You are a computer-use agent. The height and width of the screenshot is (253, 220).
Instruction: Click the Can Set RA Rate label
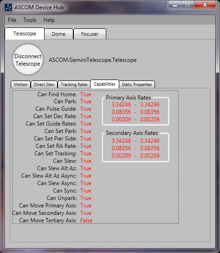coord(56,146)
